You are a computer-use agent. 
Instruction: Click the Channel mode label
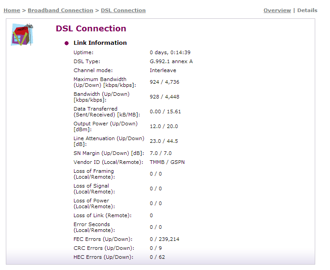(x=93, y=70)
